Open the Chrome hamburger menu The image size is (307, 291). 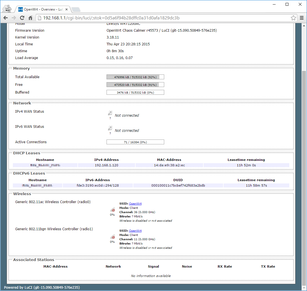(x=302, y=18)
